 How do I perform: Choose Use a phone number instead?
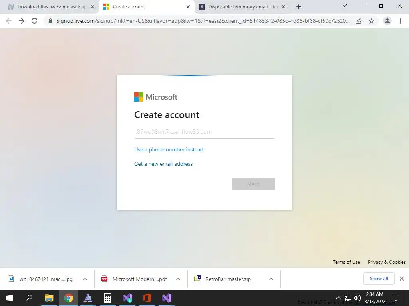click(x=169, y=150)
